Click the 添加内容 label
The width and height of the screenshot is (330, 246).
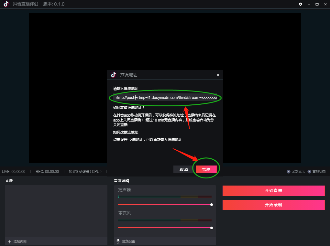pyautogui.click(x=20, y=242)
